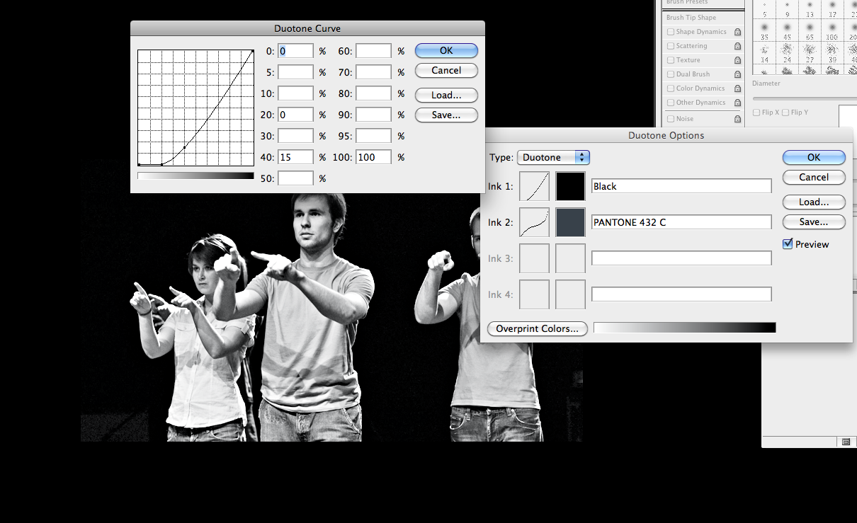Click the Ink 1 name field reading Black
Screen dimensions: 857x523
click(681, 186)
